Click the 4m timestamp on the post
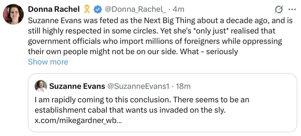Image resolution: width=301 pixels, height=136 pixels. coord(178,9)
